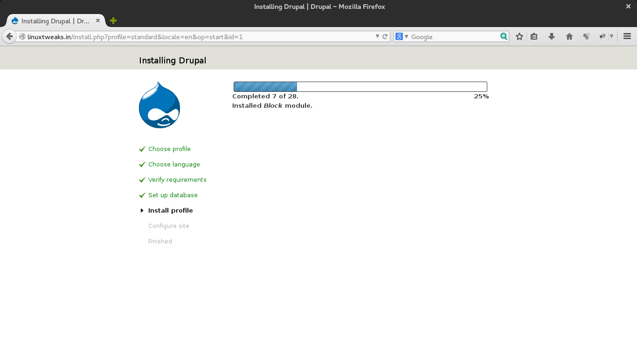The height and width of the screenshot is (345, 637).
Task: Click the globe site identity icon
Action: (22, 36)
